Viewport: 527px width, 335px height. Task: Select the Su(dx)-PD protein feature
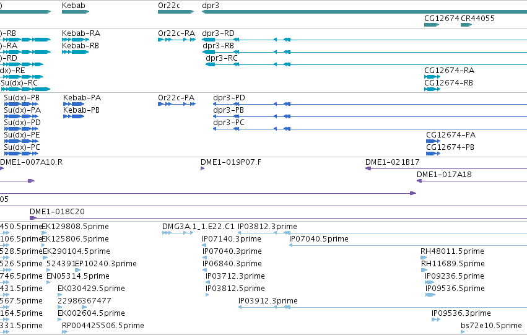click(x=21, y=129)
